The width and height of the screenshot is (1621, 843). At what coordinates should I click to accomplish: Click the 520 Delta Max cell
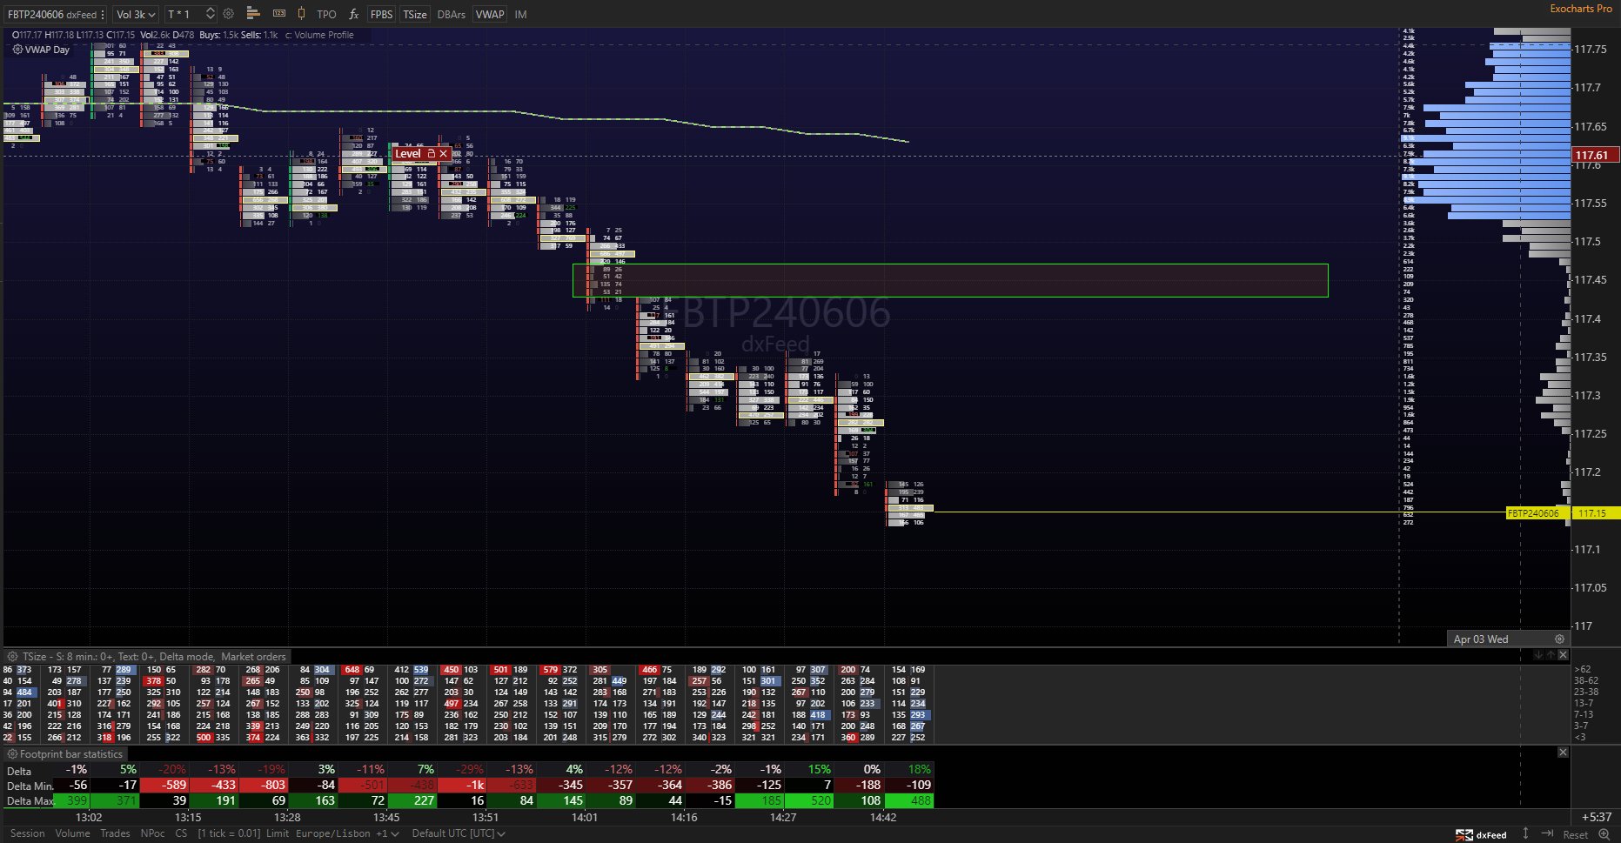pos(810,800)
